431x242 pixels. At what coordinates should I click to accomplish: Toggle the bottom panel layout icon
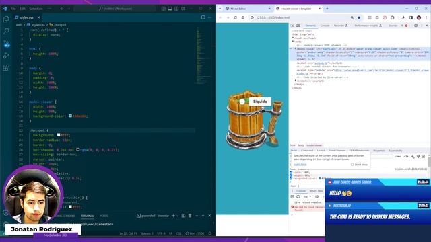tap(170, 9)
